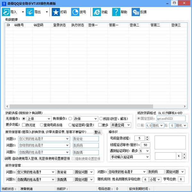Click the 帮助 question mark icon
Screen dimensions: 192x192
116,12
